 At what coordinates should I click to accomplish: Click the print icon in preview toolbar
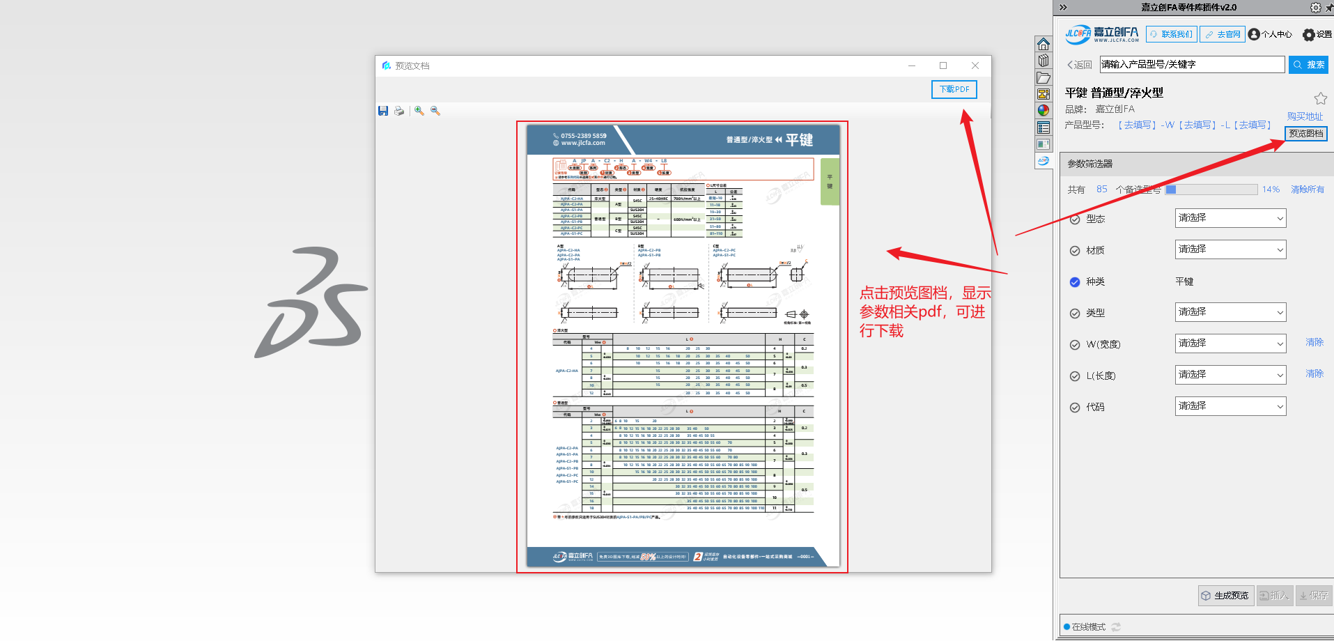(x=399, y=111)
